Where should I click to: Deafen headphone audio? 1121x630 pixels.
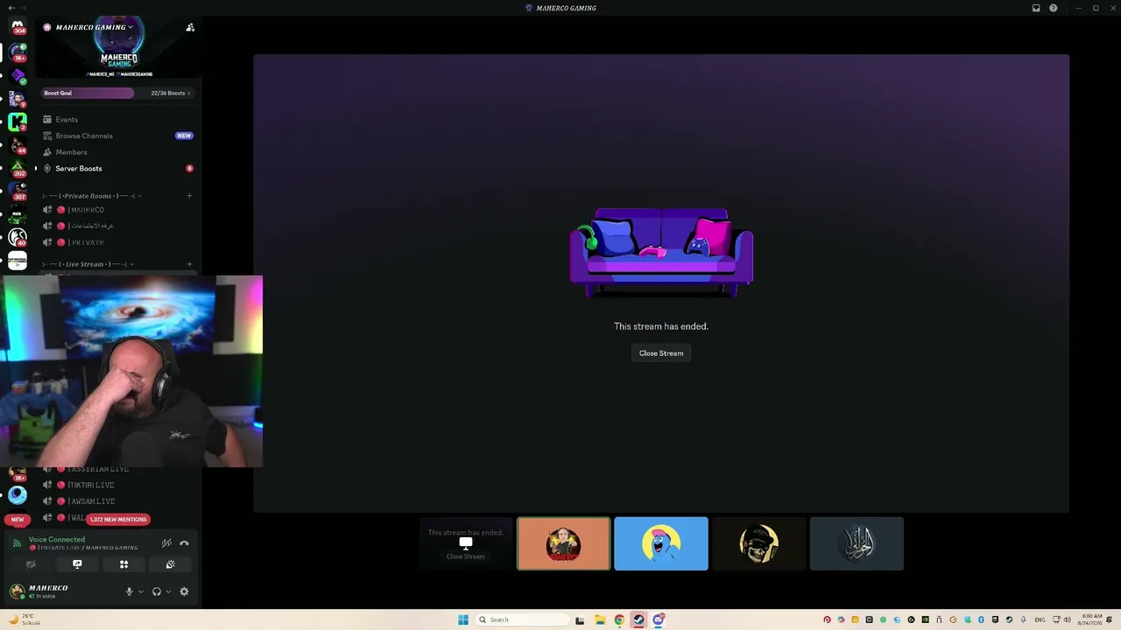pyautogui.click(x=157, y=591)
